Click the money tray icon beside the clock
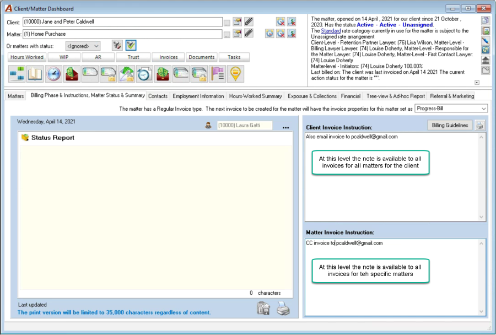496x335 pixels. tap(72, 74)
